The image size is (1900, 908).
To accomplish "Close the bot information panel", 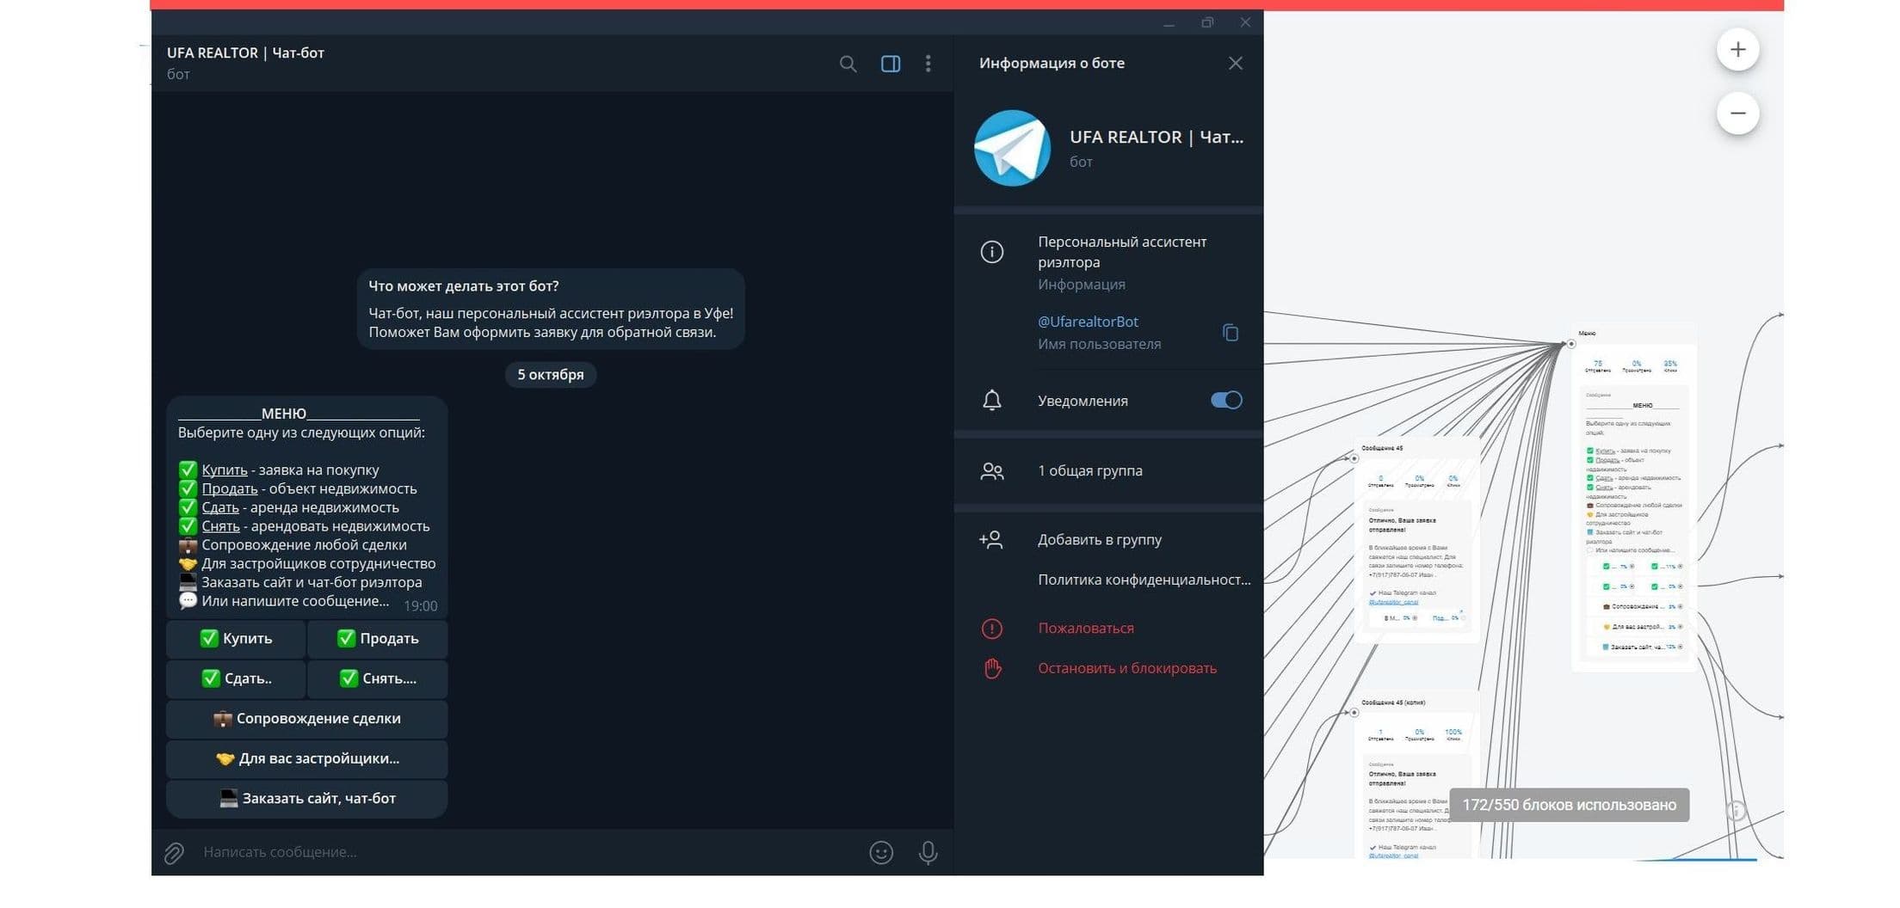I will tap(1235, 63).
